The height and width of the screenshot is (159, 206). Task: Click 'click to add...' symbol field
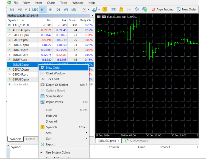(21, 84)
